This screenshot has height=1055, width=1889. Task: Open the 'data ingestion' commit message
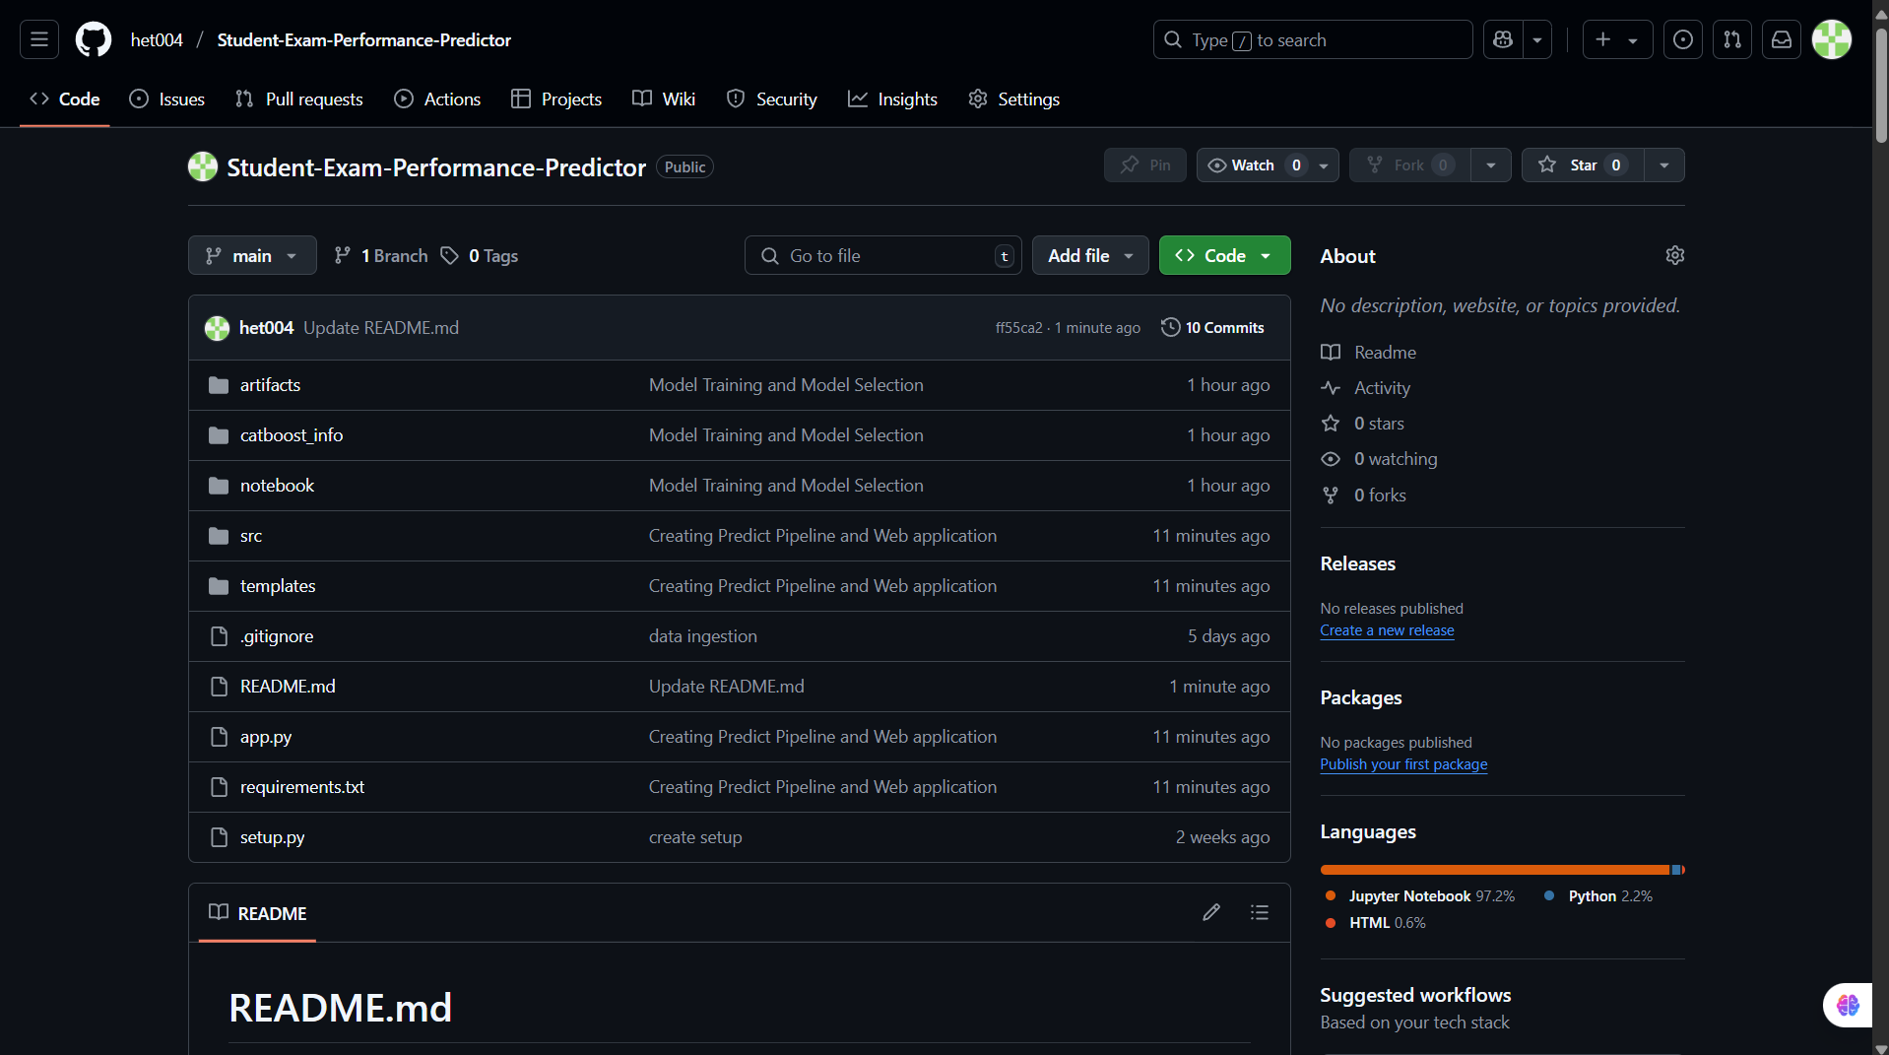coord(703,636)
